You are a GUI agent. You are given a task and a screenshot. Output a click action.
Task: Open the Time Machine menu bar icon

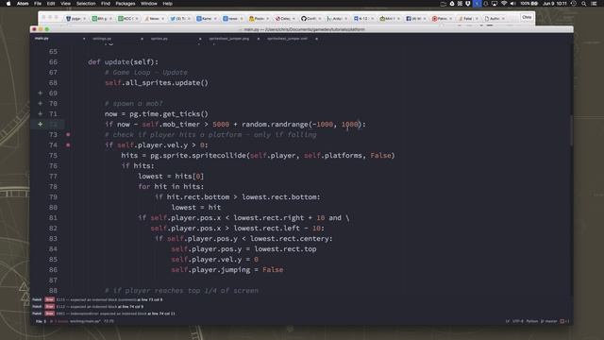(574, 4)
